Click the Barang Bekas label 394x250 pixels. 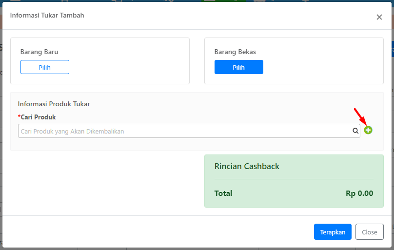pos(235,52)
